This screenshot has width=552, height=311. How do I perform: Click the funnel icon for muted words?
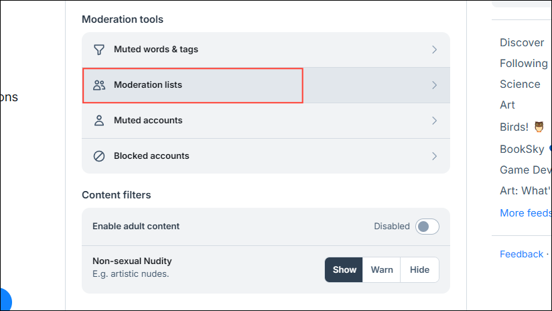point(99,50)
